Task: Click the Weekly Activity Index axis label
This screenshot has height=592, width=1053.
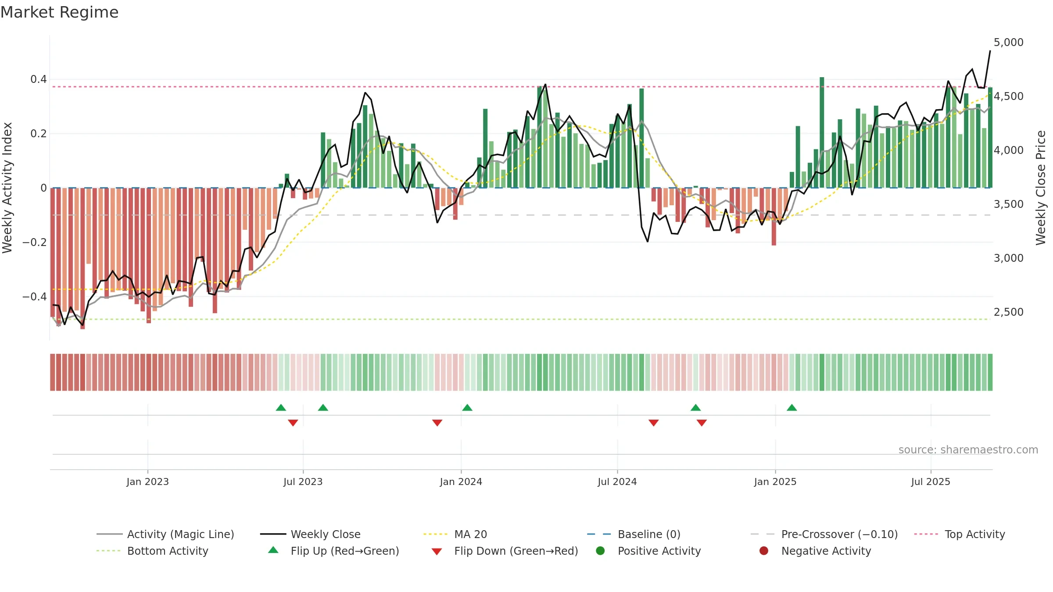Action: coord(7,188)
